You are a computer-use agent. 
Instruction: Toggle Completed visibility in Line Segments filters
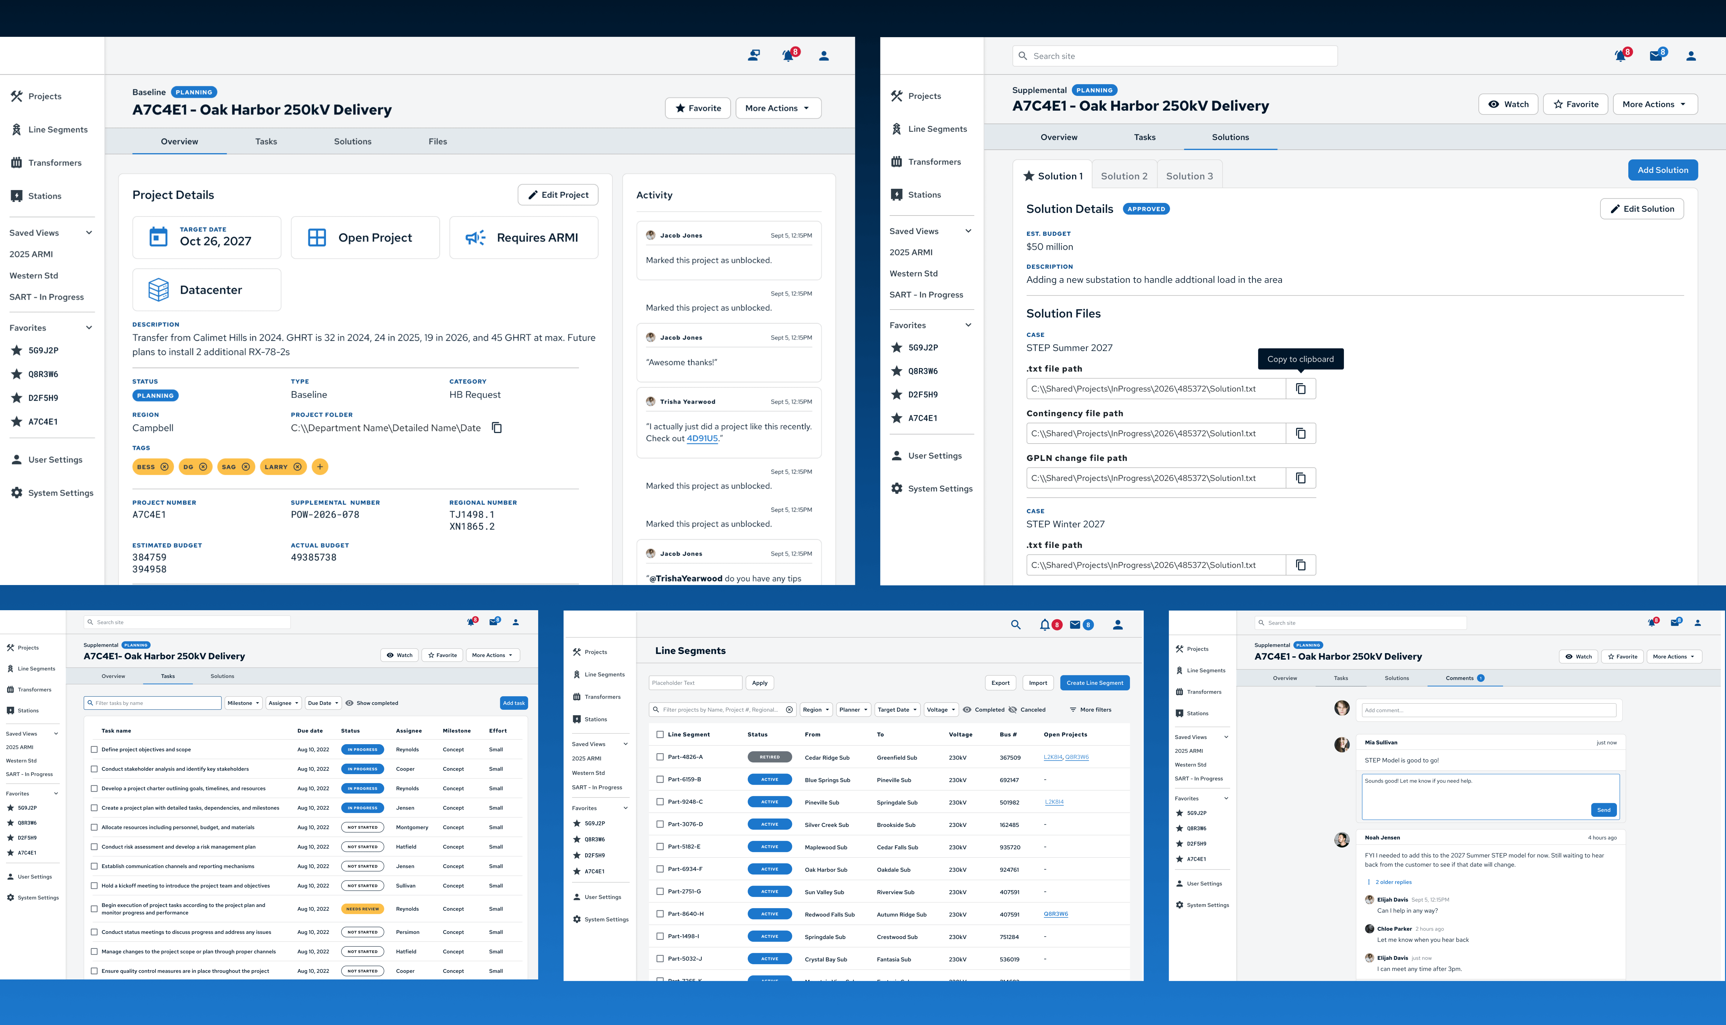point(984,709)
